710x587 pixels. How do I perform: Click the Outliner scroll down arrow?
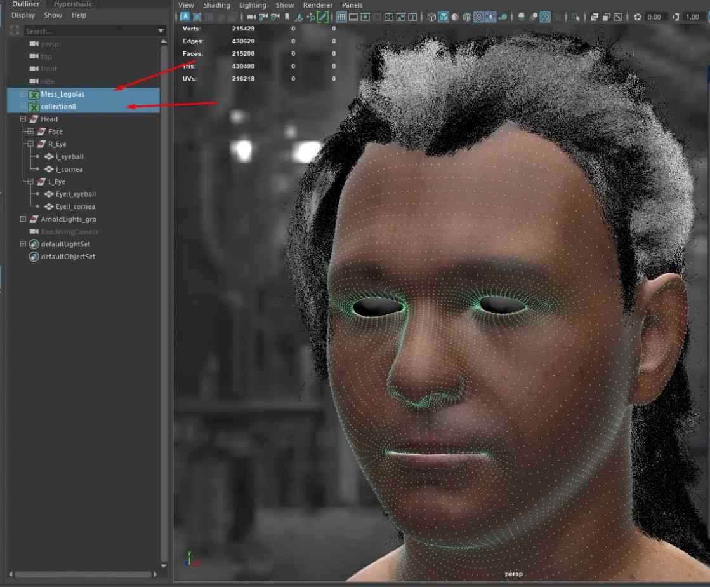tap(164, 565)
